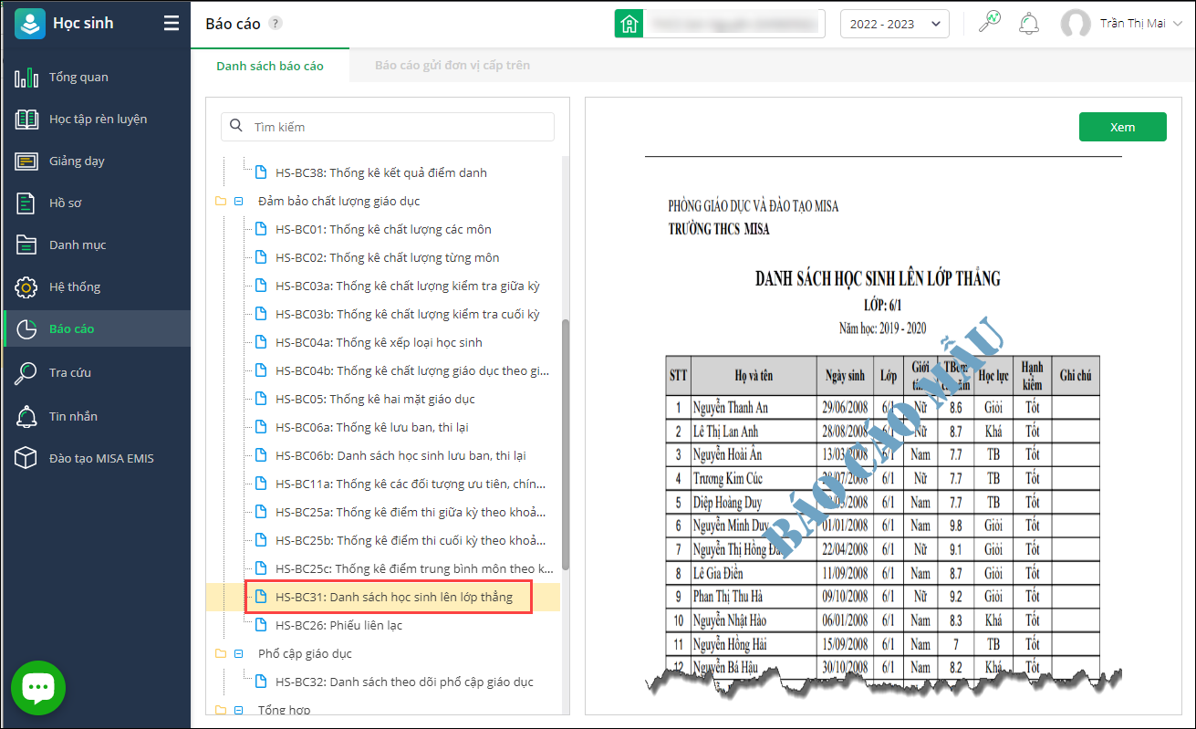This screenshot has width=1196, height=729.
Task: Open the 2022 - 2023 school year dropdown
Action: point(894,24)
